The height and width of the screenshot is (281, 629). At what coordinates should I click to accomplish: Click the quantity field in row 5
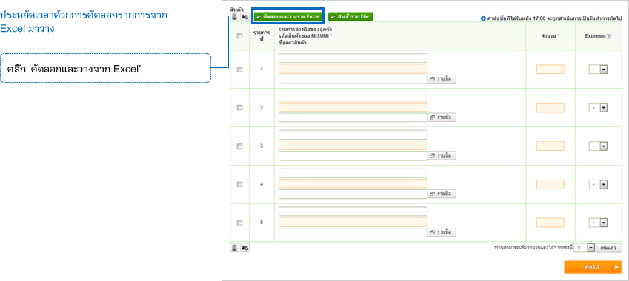[x=550, y=223]
